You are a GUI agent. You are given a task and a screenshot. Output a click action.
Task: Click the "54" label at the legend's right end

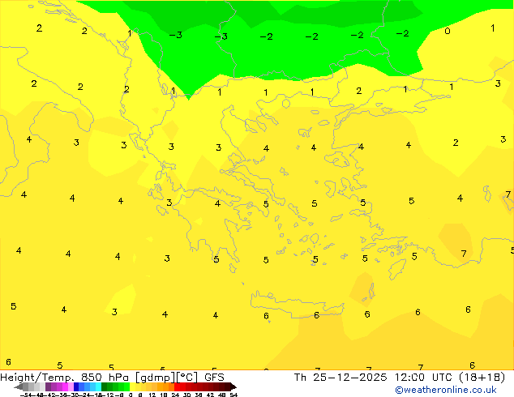(233, 395)
